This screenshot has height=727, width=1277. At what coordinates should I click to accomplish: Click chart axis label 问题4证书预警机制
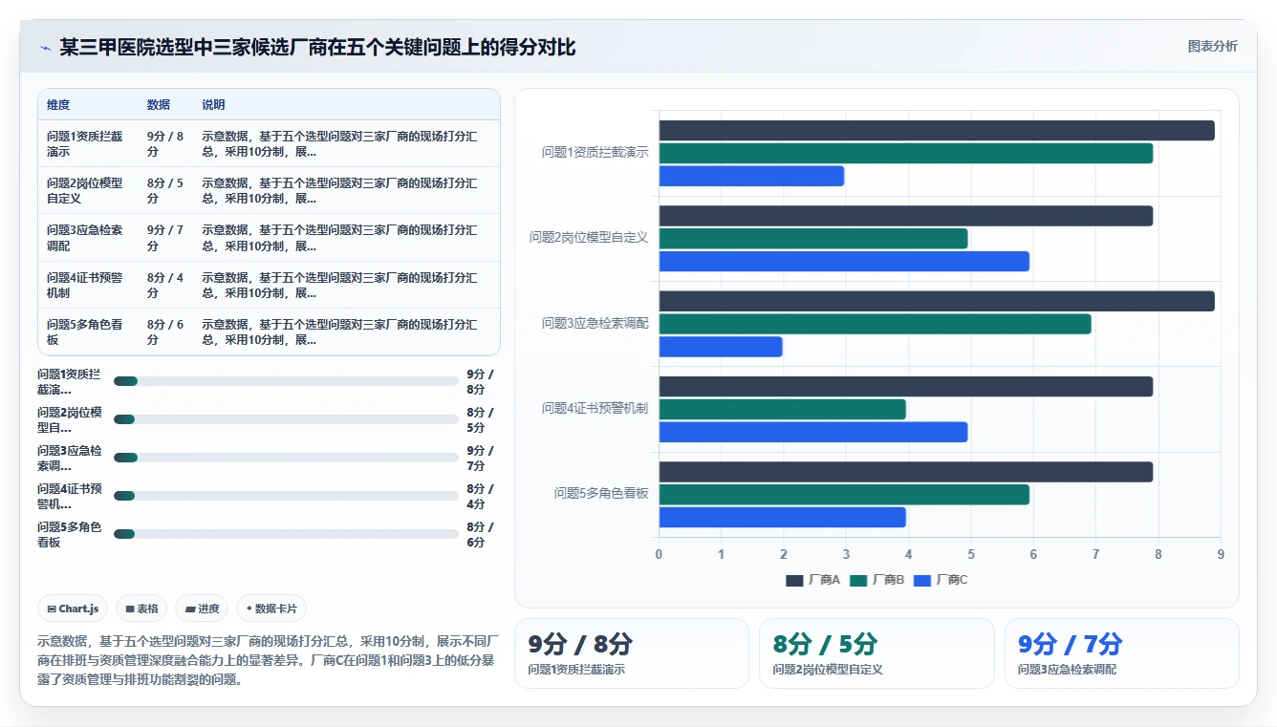[595, 408]
